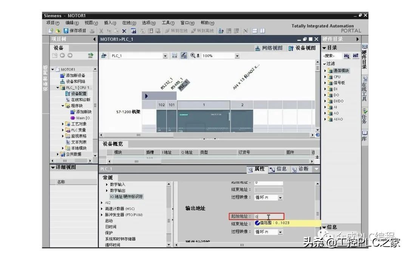Open the output 过程映像 循环 PI dropdown
Image resolution: width=408 pixels, height=255 pixels.
pyautogui.click(x=280, y=232)
